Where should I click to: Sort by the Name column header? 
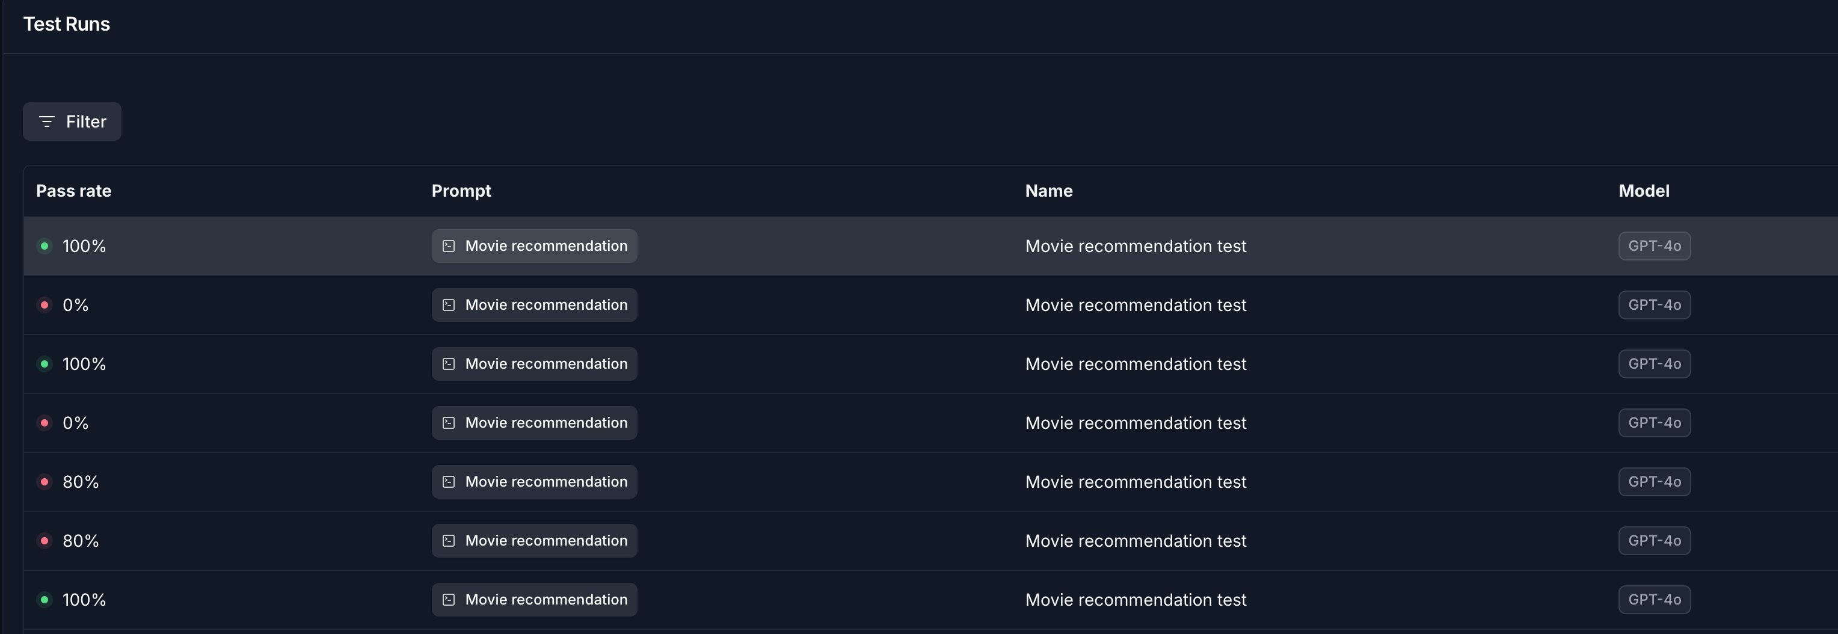[1048, 191]
